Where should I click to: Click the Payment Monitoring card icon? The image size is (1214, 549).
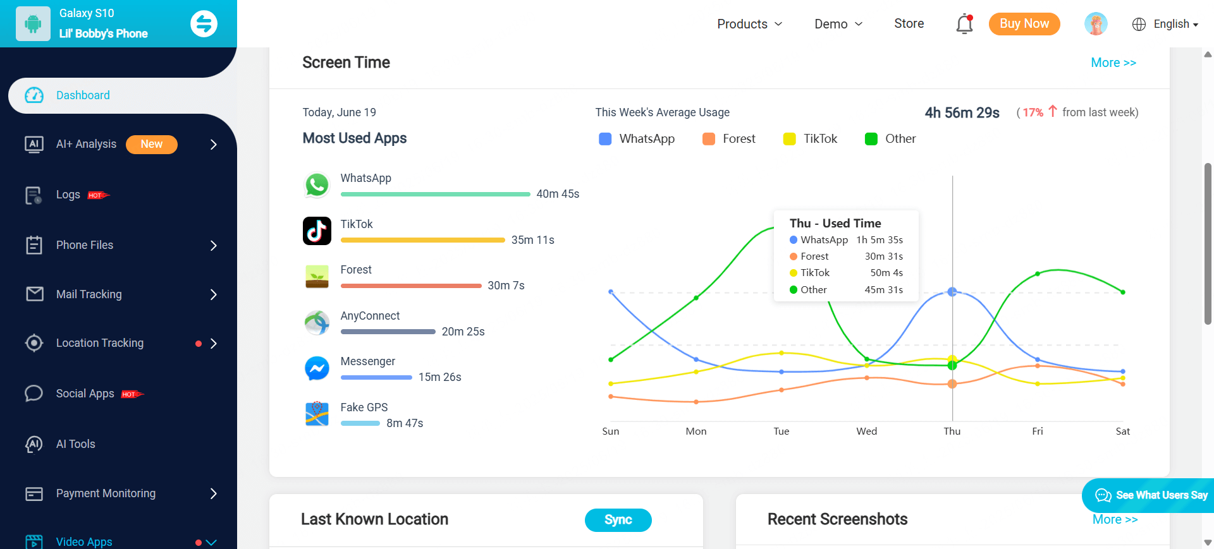point(34,493)
